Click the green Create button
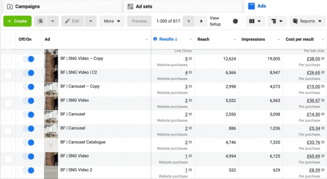327x179 pixels. point(18,21)
